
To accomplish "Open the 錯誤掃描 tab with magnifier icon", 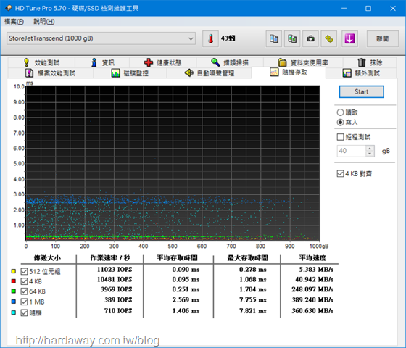I will point(230,62).
